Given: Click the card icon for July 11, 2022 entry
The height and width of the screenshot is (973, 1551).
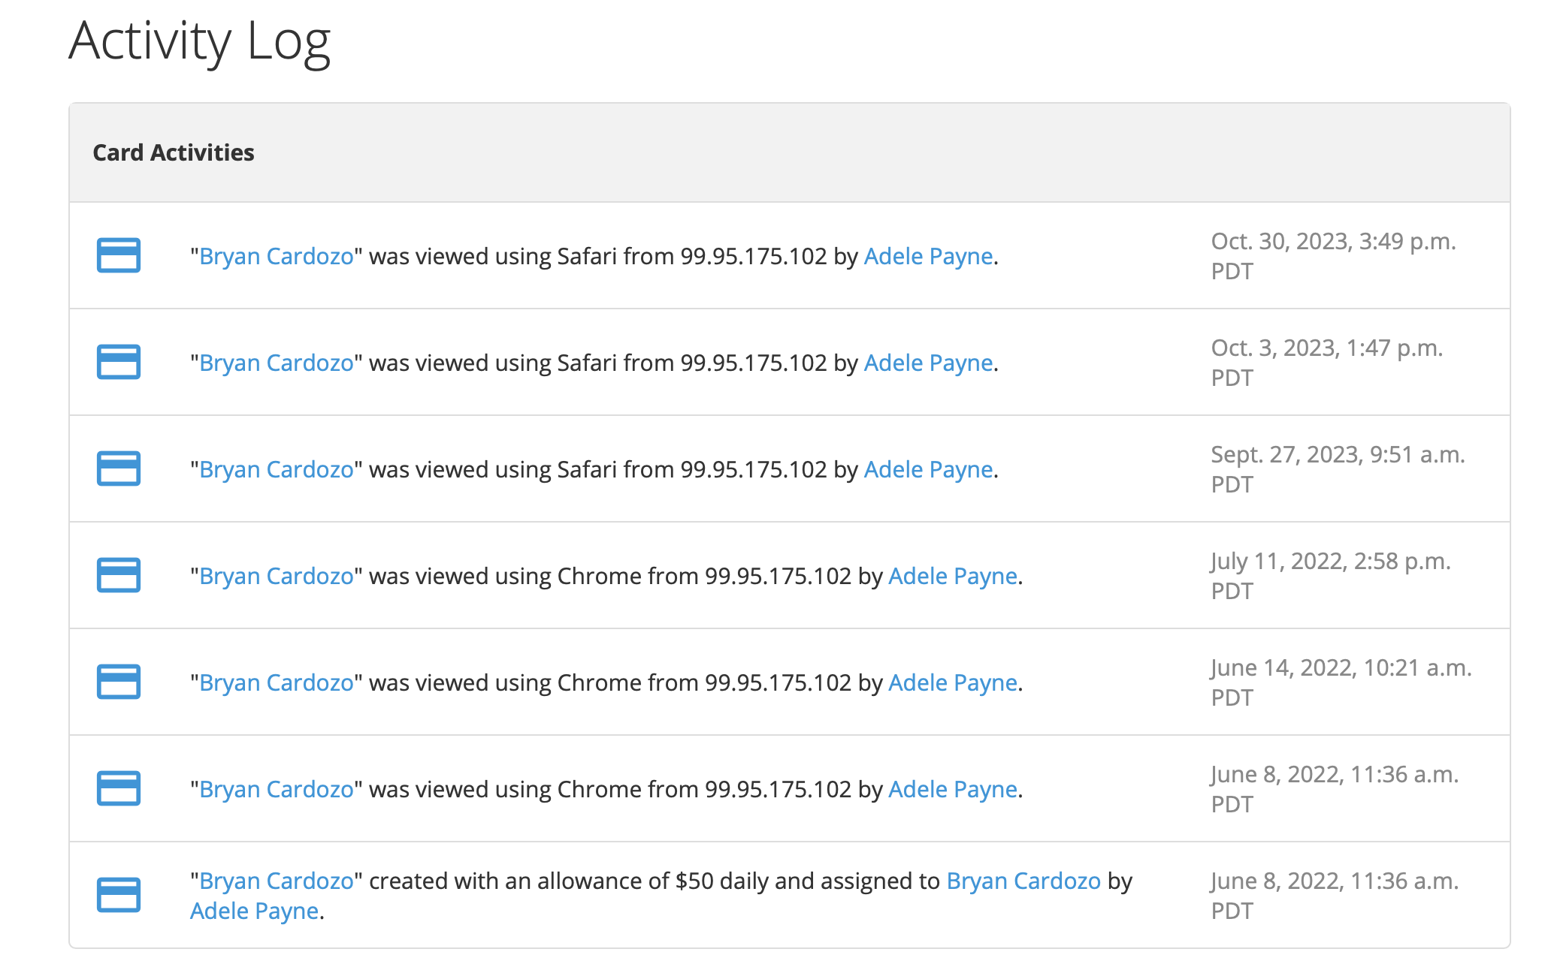Looking at the screenshot, I should point(119,575).
